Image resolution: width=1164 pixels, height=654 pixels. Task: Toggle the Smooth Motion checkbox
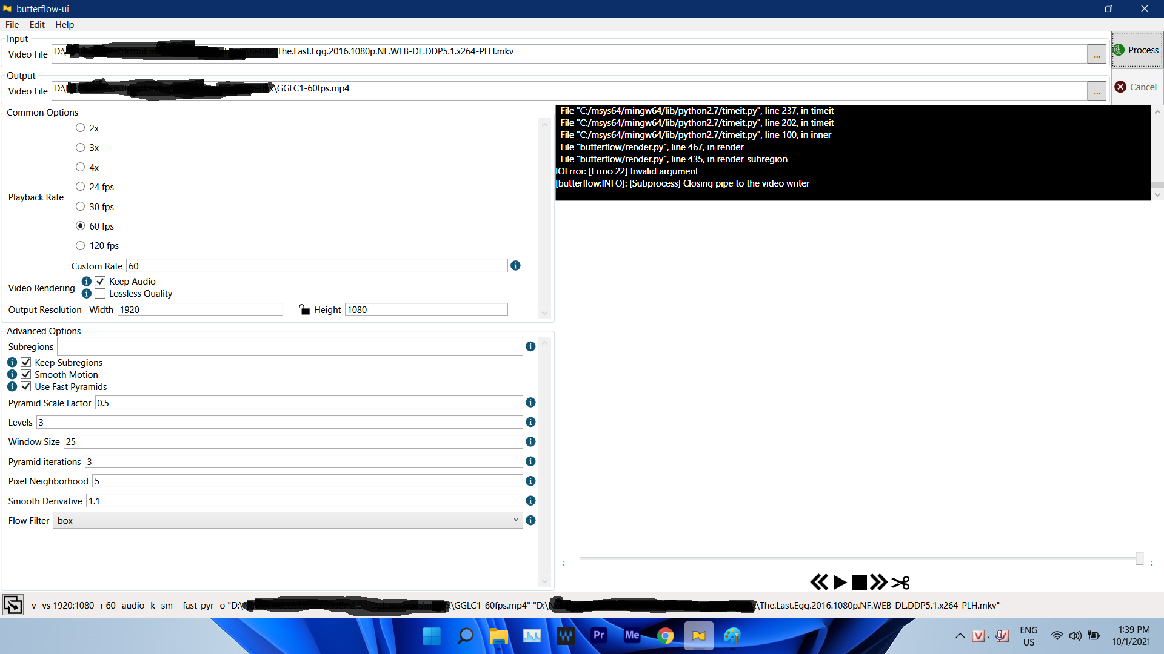click(25, 374)
